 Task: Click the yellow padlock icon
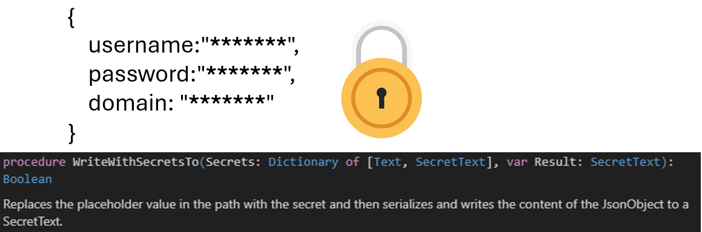coord(382,79)
